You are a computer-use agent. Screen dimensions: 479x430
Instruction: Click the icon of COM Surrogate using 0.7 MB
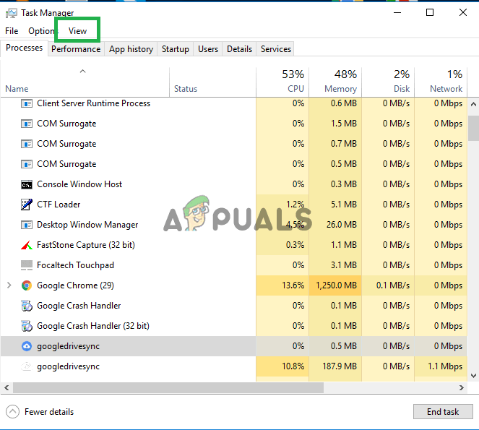(27, 144)
